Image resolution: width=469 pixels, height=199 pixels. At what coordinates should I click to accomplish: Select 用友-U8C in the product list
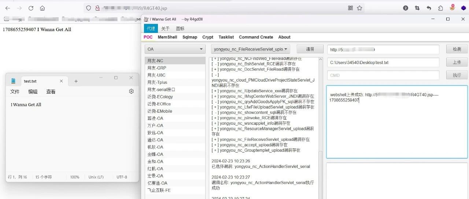click(x=175, y=75)
